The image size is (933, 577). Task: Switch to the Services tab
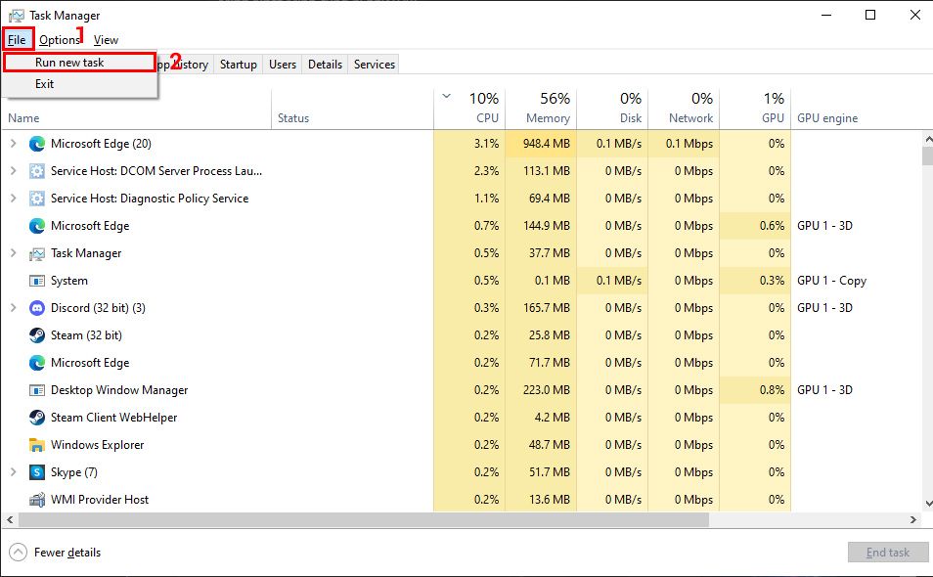click(373, 65)
